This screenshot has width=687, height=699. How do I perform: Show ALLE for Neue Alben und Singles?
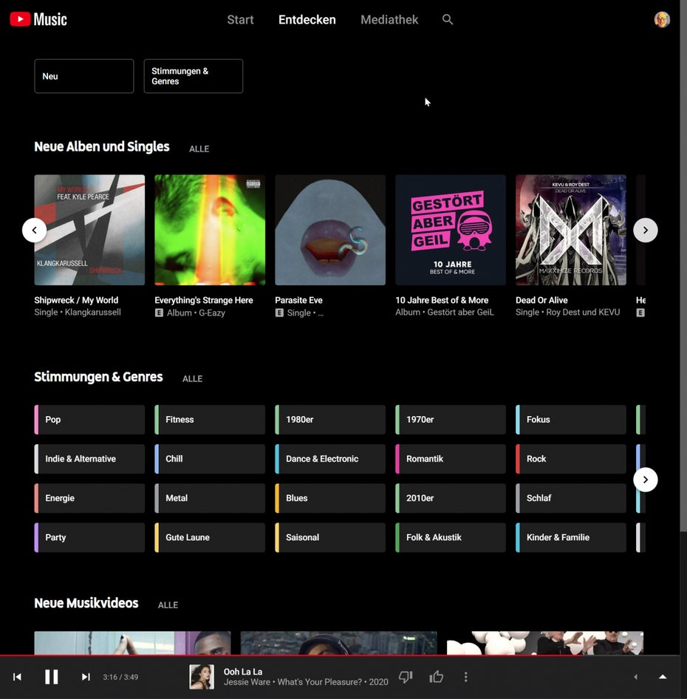199,149
